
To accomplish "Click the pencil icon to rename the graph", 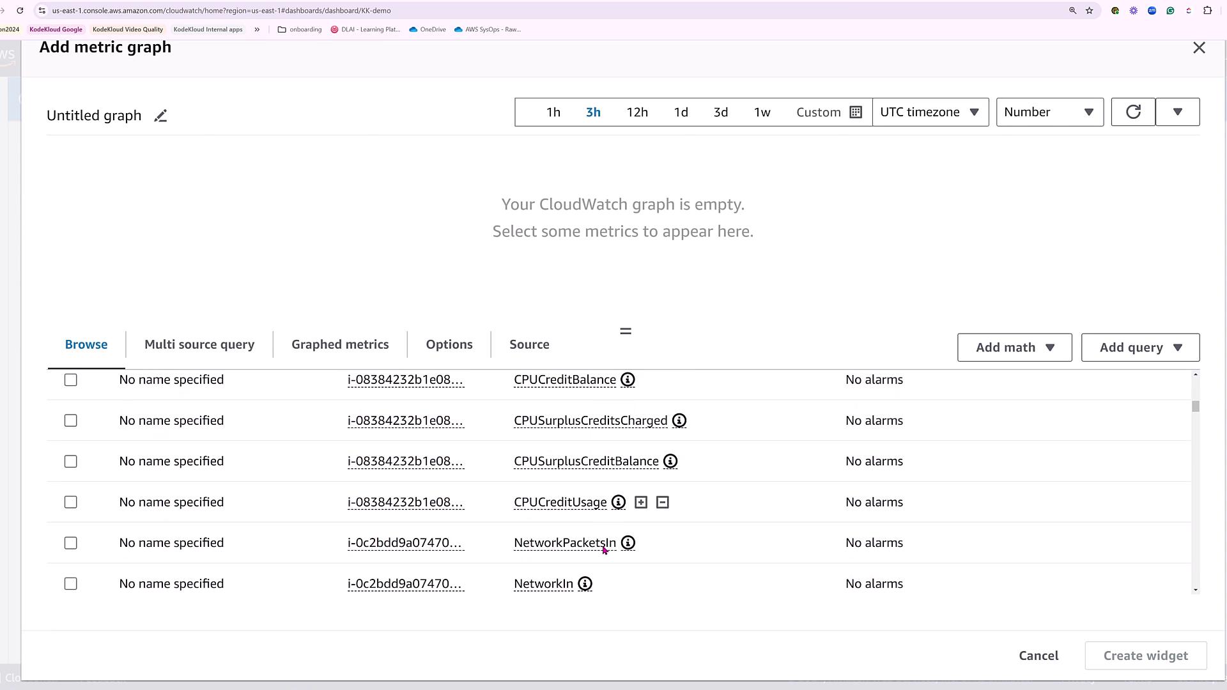I will click(160, 116).
